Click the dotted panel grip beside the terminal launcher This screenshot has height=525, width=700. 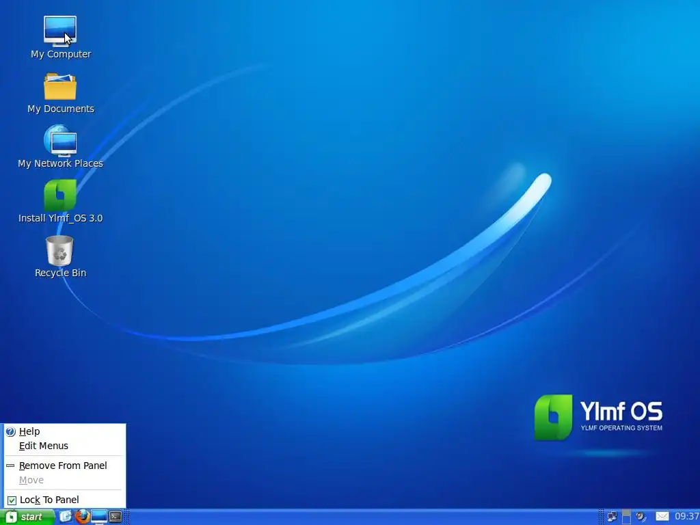pos(127,517)
